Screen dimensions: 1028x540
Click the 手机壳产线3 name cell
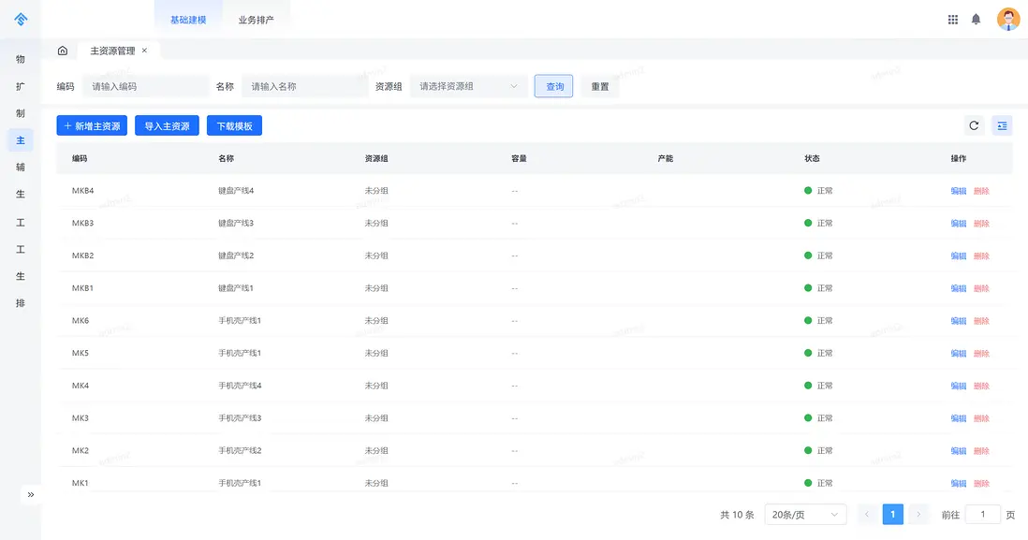tap(240, 418)
